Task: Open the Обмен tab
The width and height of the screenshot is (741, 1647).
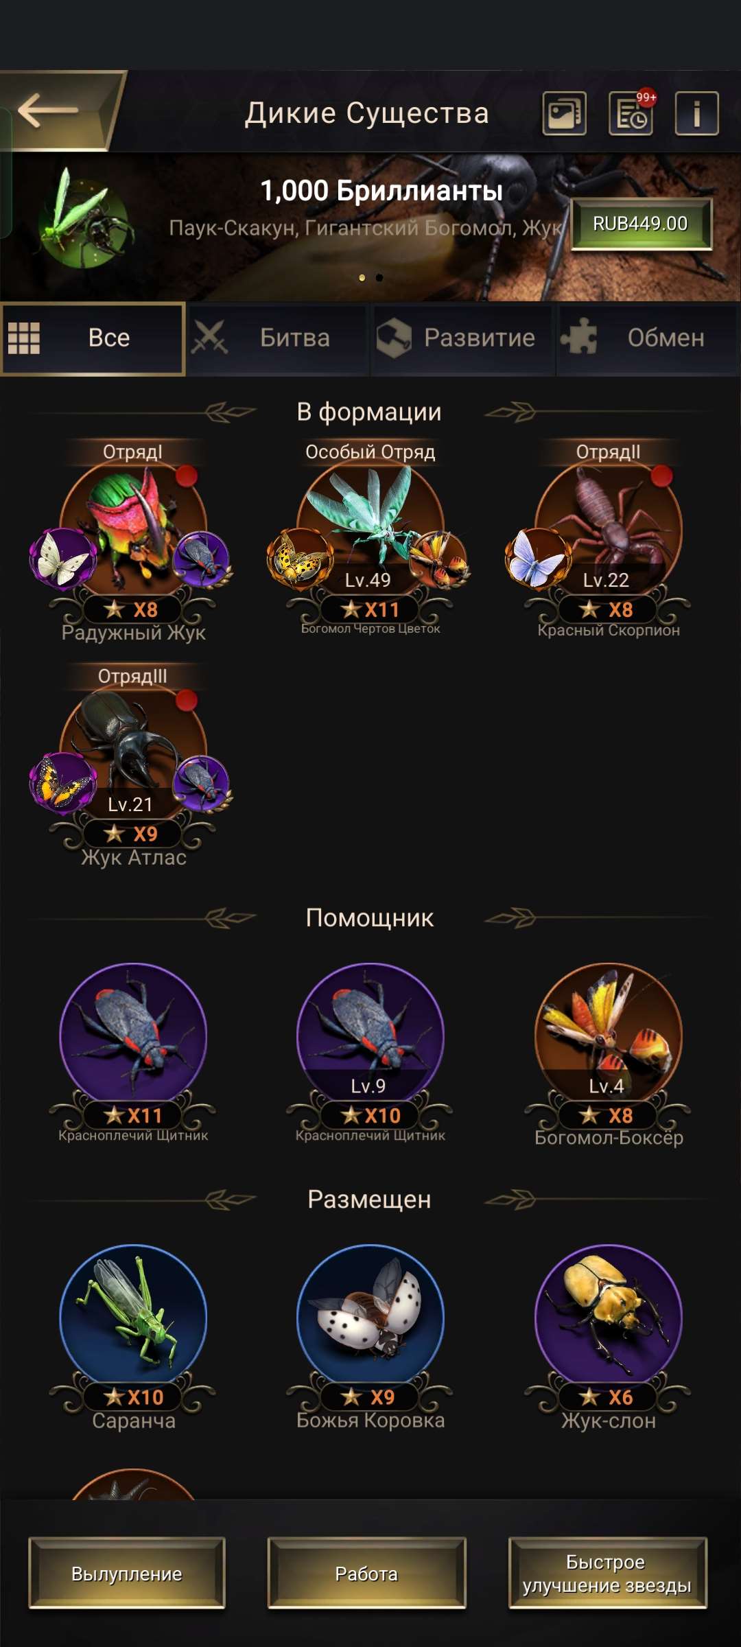Action: [x=648, y=338]
